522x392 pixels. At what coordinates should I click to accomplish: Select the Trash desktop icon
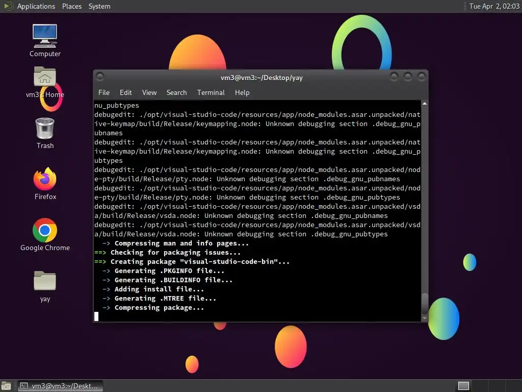click(45, 133)
